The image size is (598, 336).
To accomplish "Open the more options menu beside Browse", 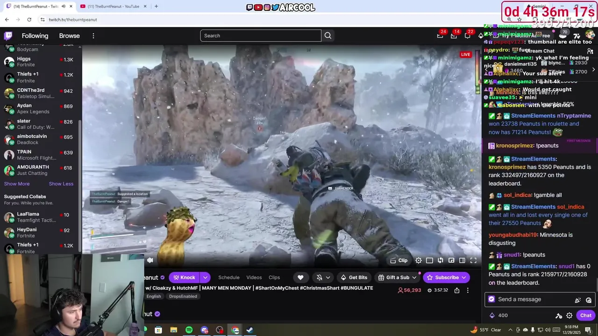I will (93, 35).
